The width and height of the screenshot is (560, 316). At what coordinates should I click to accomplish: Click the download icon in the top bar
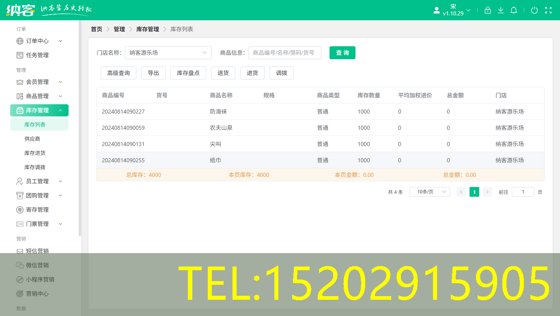pyautogui.click(x=501, y=10)
